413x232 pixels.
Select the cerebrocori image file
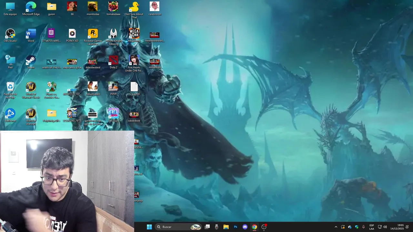point(155,9)
